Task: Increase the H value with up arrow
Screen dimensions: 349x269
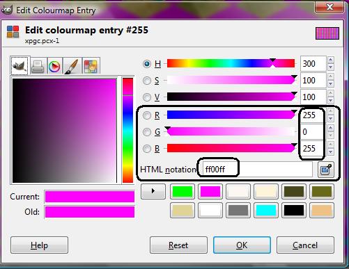Action: (x=331, y=60)
